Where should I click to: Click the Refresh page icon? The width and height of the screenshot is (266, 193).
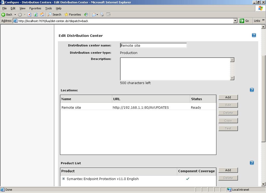pos(36,15)
